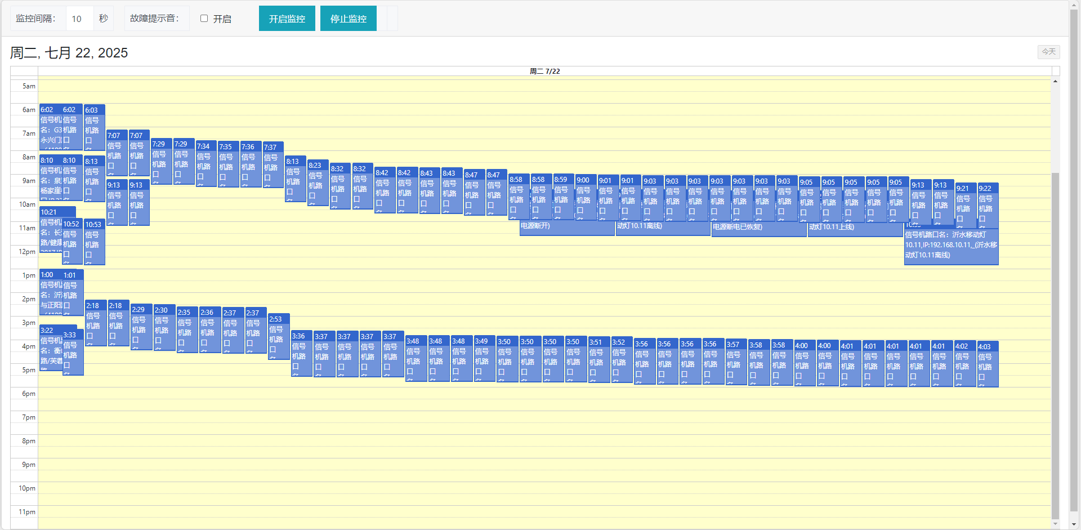Click the 开启监控 button
This screenshot has height=530, width=1081.
point(287,19)
